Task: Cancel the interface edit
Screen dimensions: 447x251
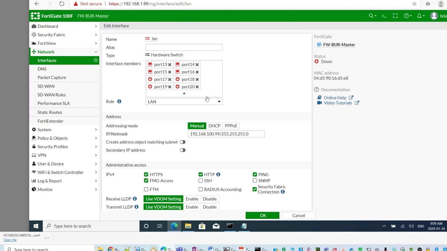Action: 299,215
